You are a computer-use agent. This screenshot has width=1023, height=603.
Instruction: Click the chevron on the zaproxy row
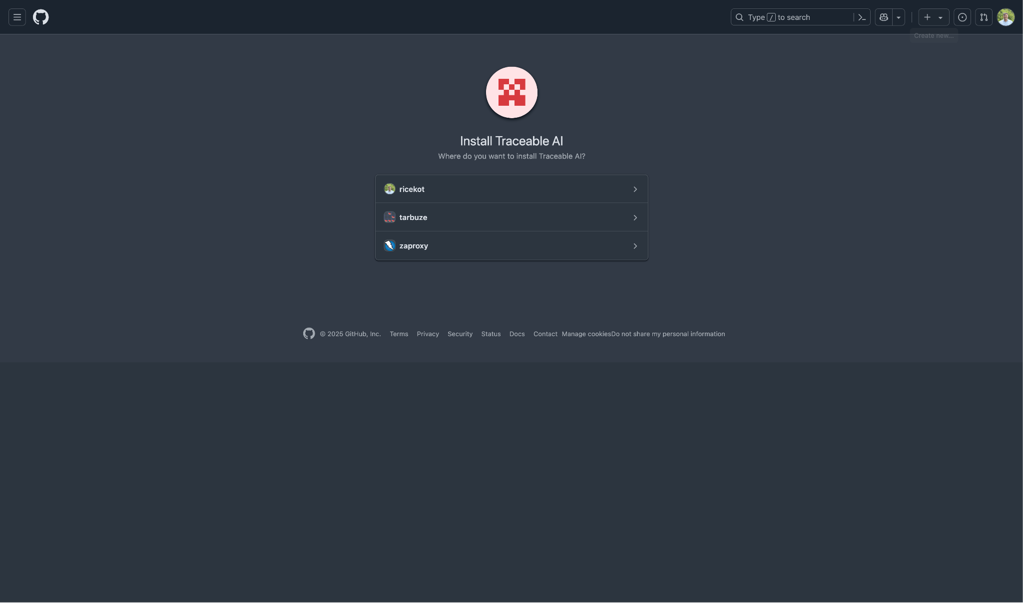click(x=635, y=246)
